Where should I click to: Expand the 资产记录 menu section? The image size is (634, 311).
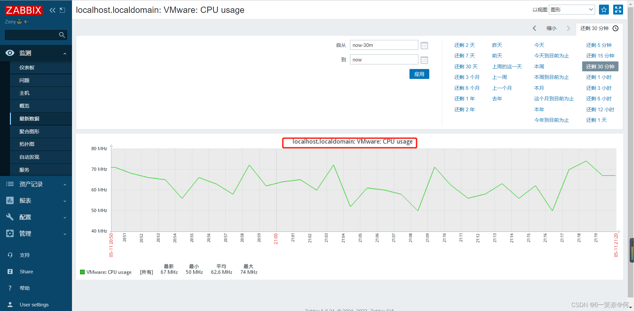coord(65,185)
